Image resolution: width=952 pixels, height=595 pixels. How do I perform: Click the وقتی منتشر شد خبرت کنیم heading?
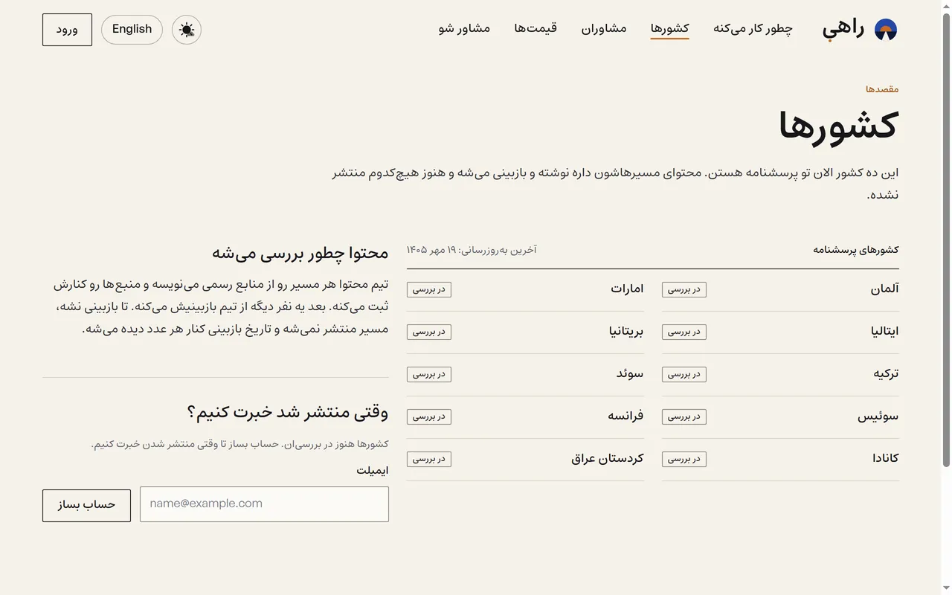point(288,411)
